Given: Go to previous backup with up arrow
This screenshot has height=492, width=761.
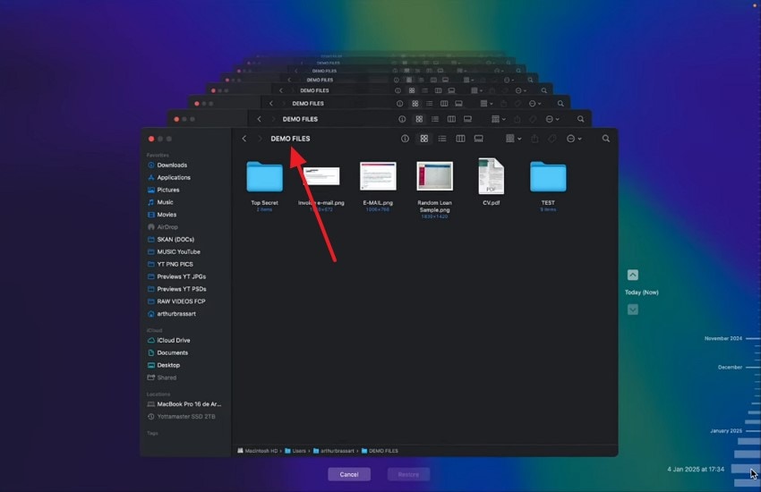Looking at the screenshot, I should pos(633,275).
